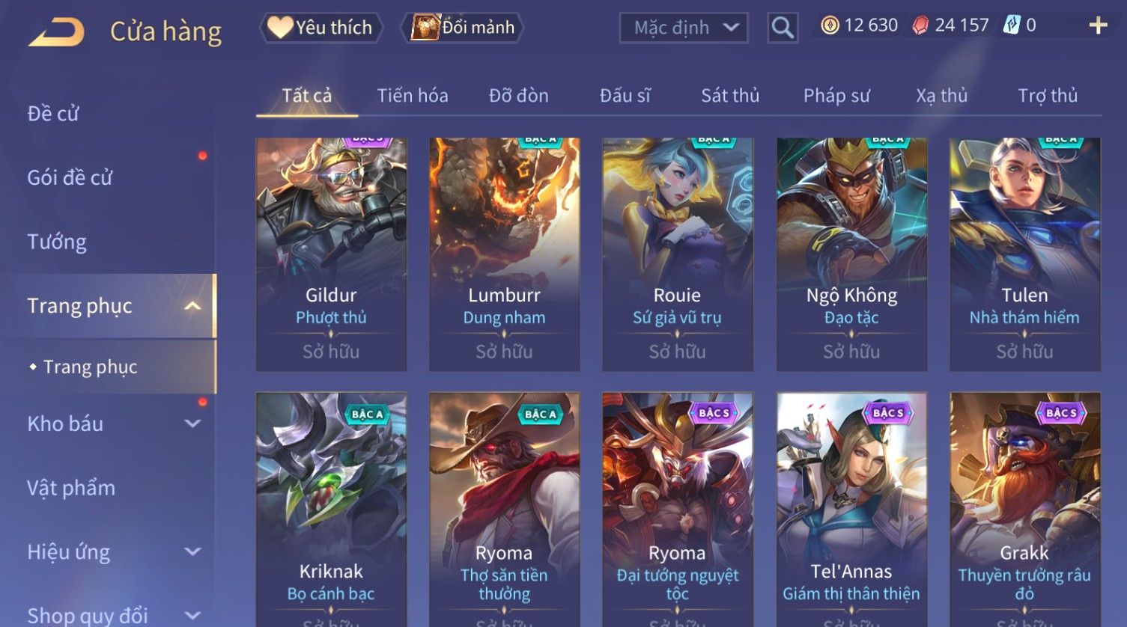This screenshot has height=627, width=1127.
Task: Open the Đổi mảnh chest exchange button
Action: click(x=462, y=28)
